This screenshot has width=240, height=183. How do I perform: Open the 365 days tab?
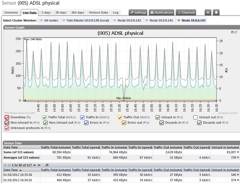click(77, 12)
